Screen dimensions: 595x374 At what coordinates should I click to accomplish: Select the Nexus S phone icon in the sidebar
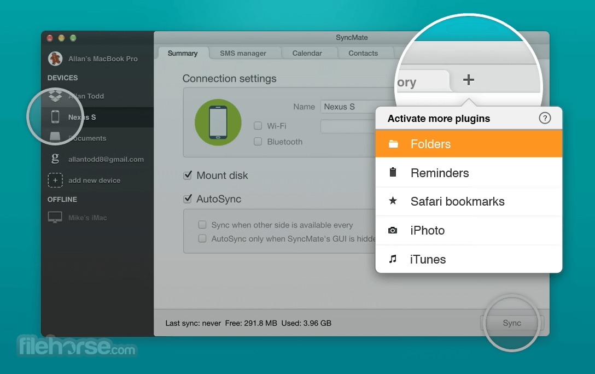[55, 117]
